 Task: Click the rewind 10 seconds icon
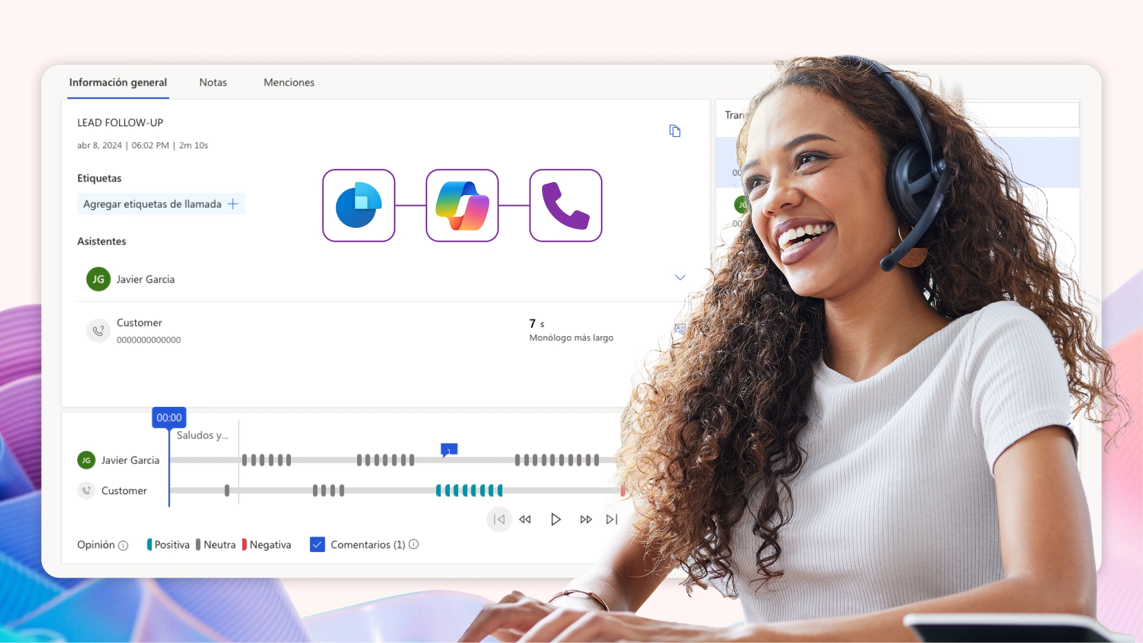525,519
